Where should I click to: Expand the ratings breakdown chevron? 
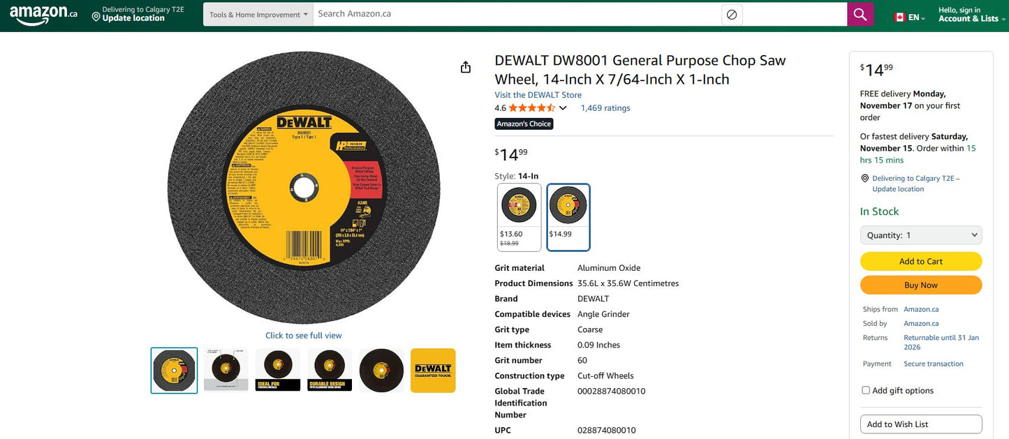tap(563, 107)
